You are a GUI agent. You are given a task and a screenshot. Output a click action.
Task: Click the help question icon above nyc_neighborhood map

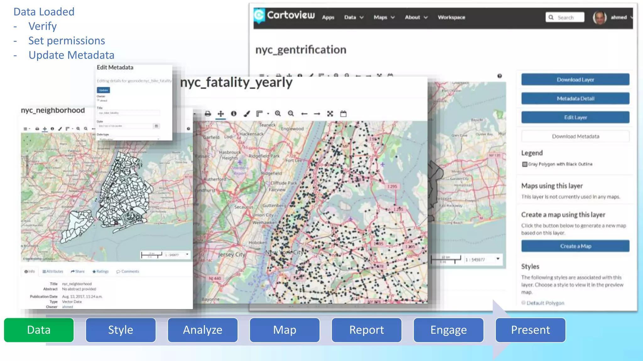coord(188,129)
